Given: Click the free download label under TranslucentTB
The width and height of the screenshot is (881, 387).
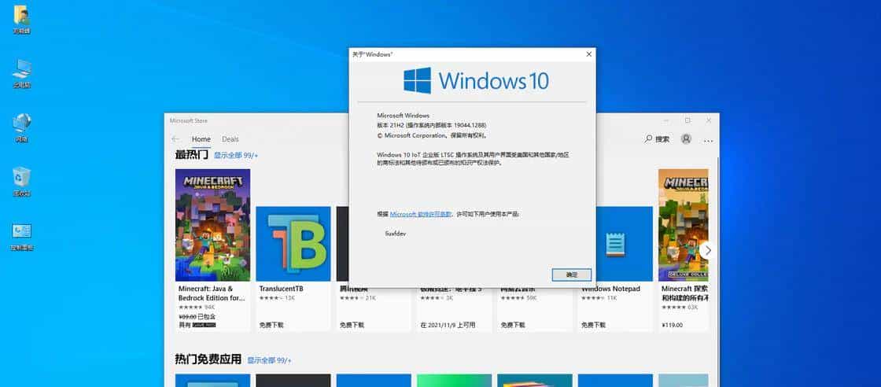Looking at the screenshot, I should click(x=271, y=325).
